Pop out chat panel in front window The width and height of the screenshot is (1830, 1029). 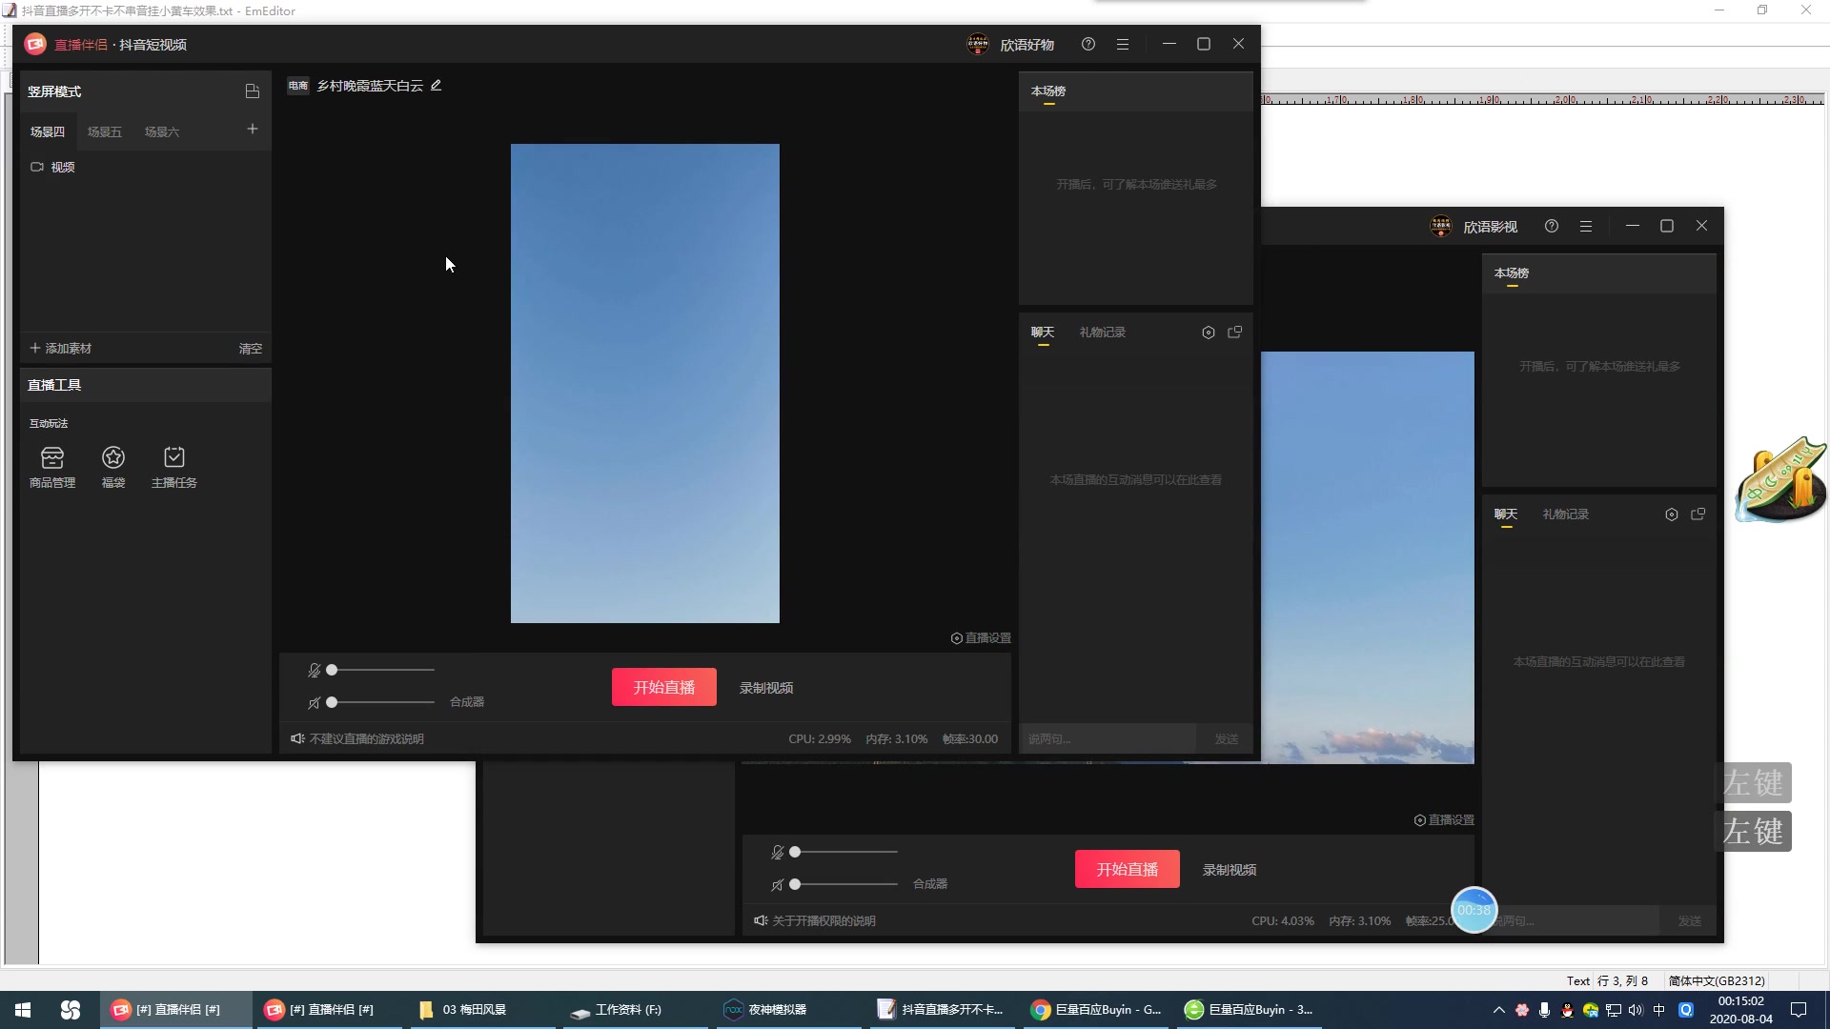[x=1235, y=333]
